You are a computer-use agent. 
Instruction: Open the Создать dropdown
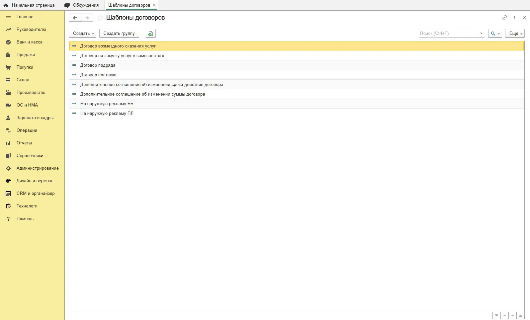tap(83, 34)
